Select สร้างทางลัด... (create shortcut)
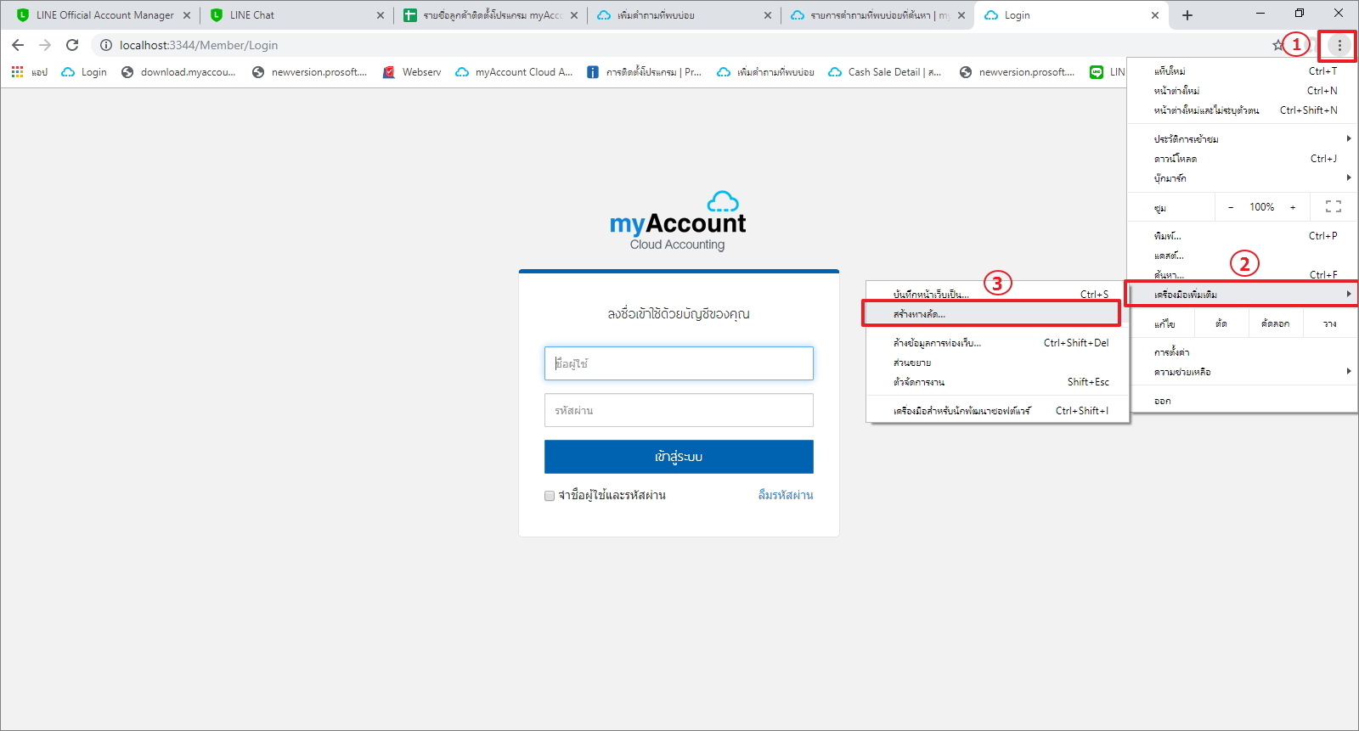 [x=998, y=314]
